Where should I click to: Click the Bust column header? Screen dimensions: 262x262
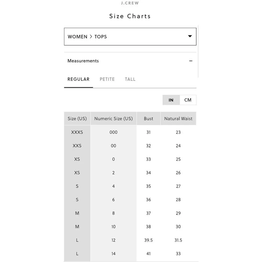pyautogui.click(x=149, y=118)
